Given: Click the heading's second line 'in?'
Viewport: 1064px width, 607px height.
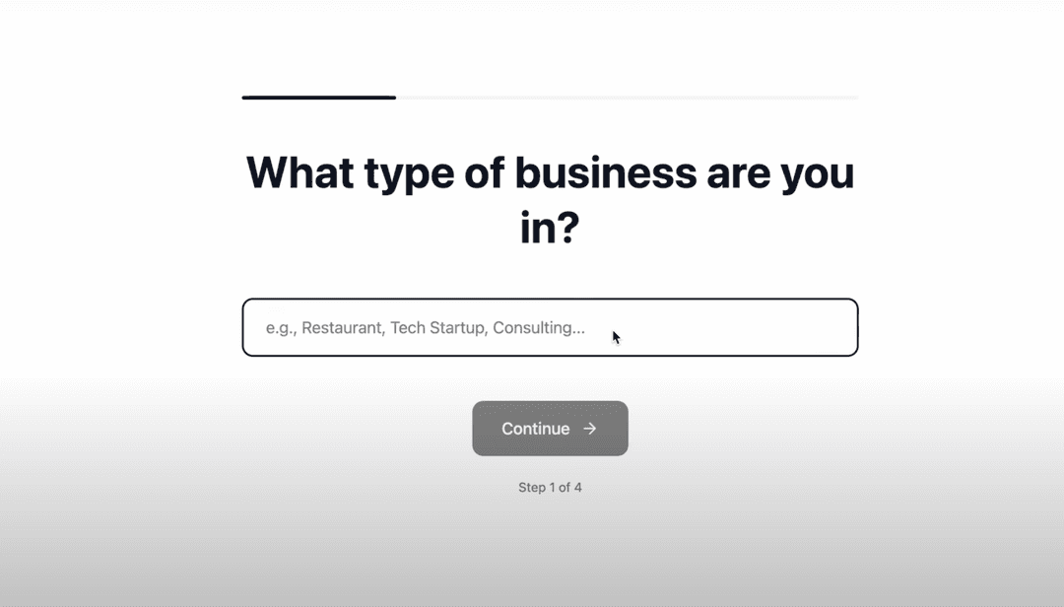Looking at the screenshot, I should [550, 229].
